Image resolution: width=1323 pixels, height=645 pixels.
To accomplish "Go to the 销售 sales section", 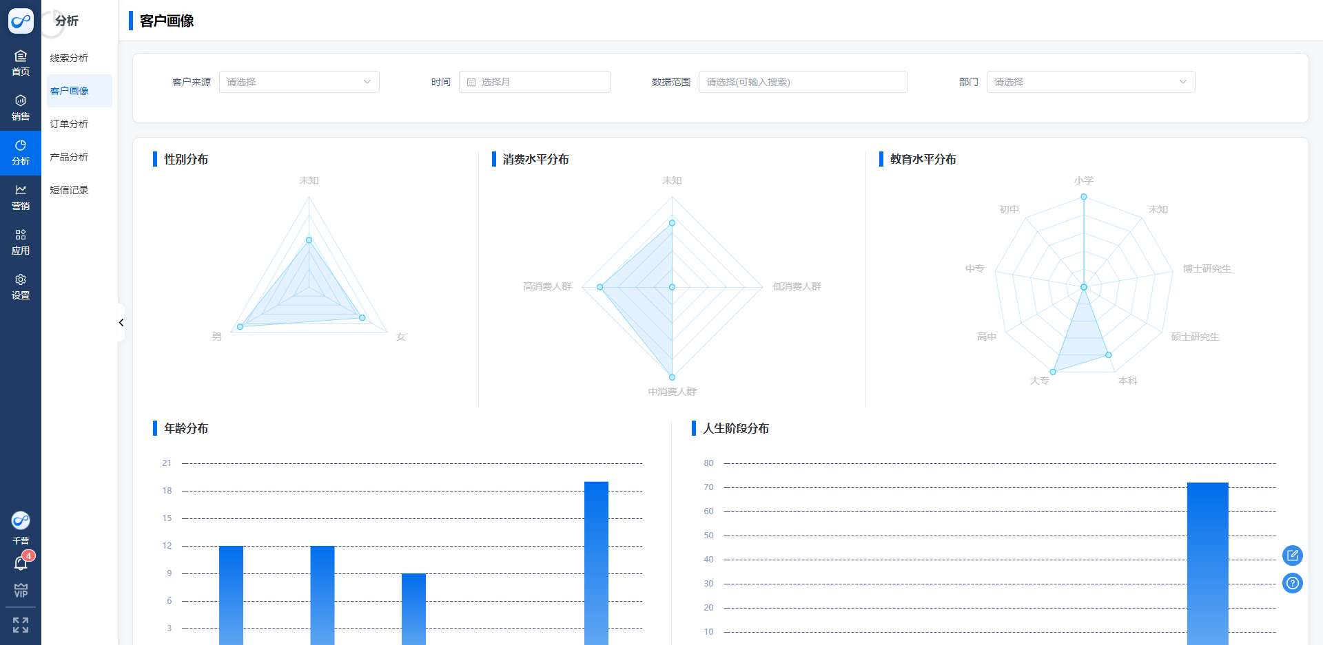I will coord(21,107).
